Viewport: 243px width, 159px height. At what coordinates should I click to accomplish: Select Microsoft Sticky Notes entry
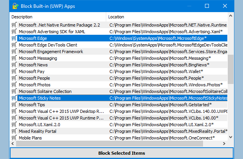tap(40, 98)
